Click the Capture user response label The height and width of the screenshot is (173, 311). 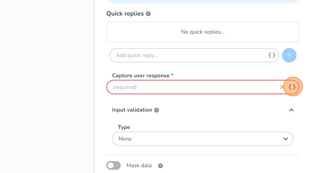pos(141,75)
